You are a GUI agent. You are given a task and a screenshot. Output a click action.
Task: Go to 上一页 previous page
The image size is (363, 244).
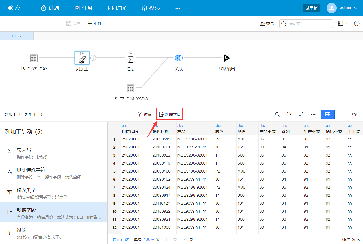point(171,239)
